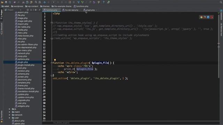Viewport: 223px width, 125px height.
Task: Collapse the ihs_delete_plugin function fold at line 17
Action: click(52, 63)
